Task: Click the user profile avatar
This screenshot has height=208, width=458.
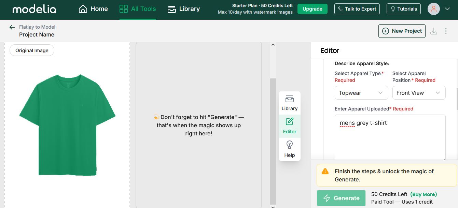Action: pos(433,9)
